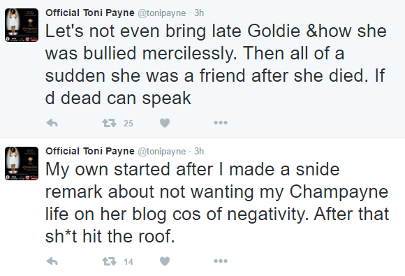View the 14 retweets count
Viewport: 405px width, 276px height.
point(128,262)
